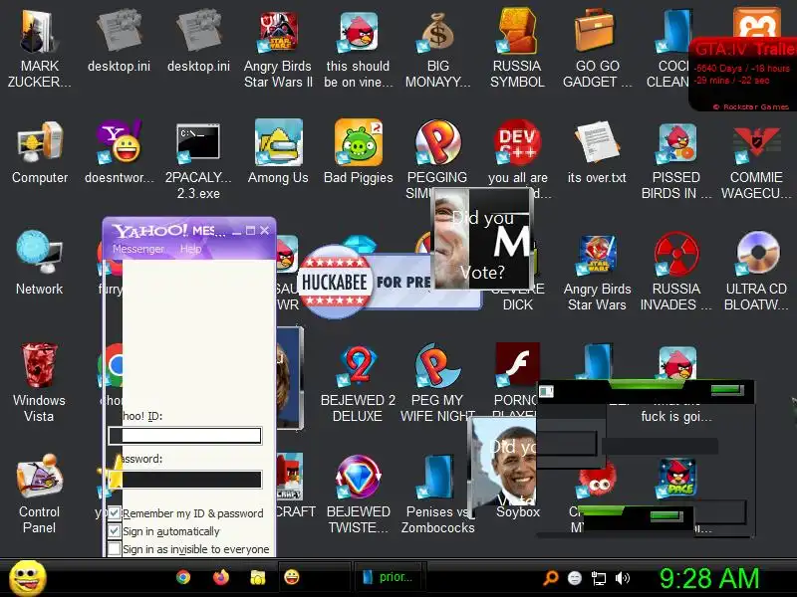The width and height of the screenshot is (797, 597).
Task: Click the Yahoo! ID input field
Action: (x=185, y=436)
